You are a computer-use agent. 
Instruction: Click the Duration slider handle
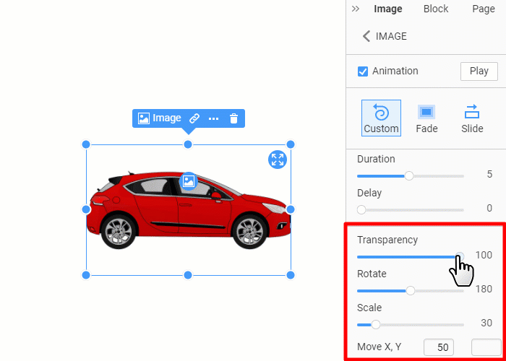pyautogui.click(x=409, y=176)
